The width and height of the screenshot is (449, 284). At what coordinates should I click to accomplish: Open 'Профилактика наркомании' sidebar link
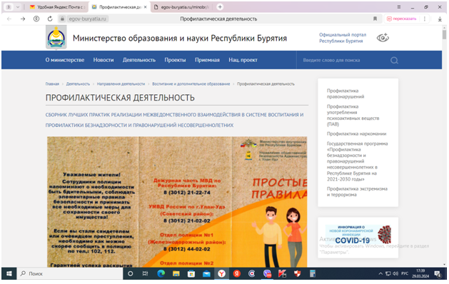click(x=356, y=133)
